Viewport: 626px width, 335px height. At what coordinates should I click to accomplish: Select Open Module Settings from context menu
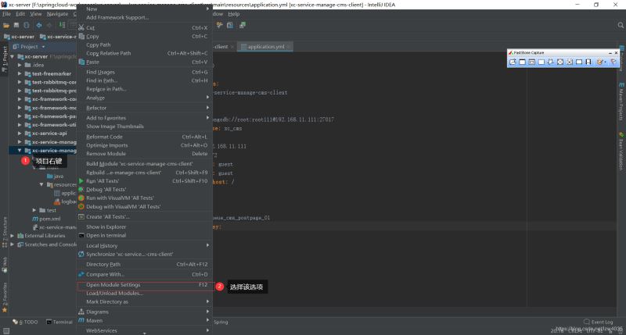point(113,285)
